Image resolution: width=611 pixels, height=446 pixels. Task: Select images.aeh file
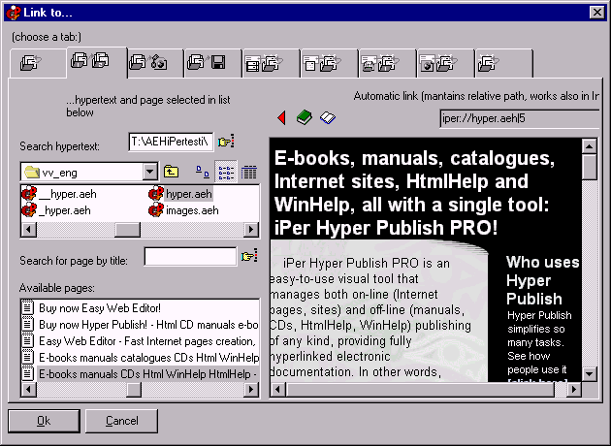click(183, 210)
